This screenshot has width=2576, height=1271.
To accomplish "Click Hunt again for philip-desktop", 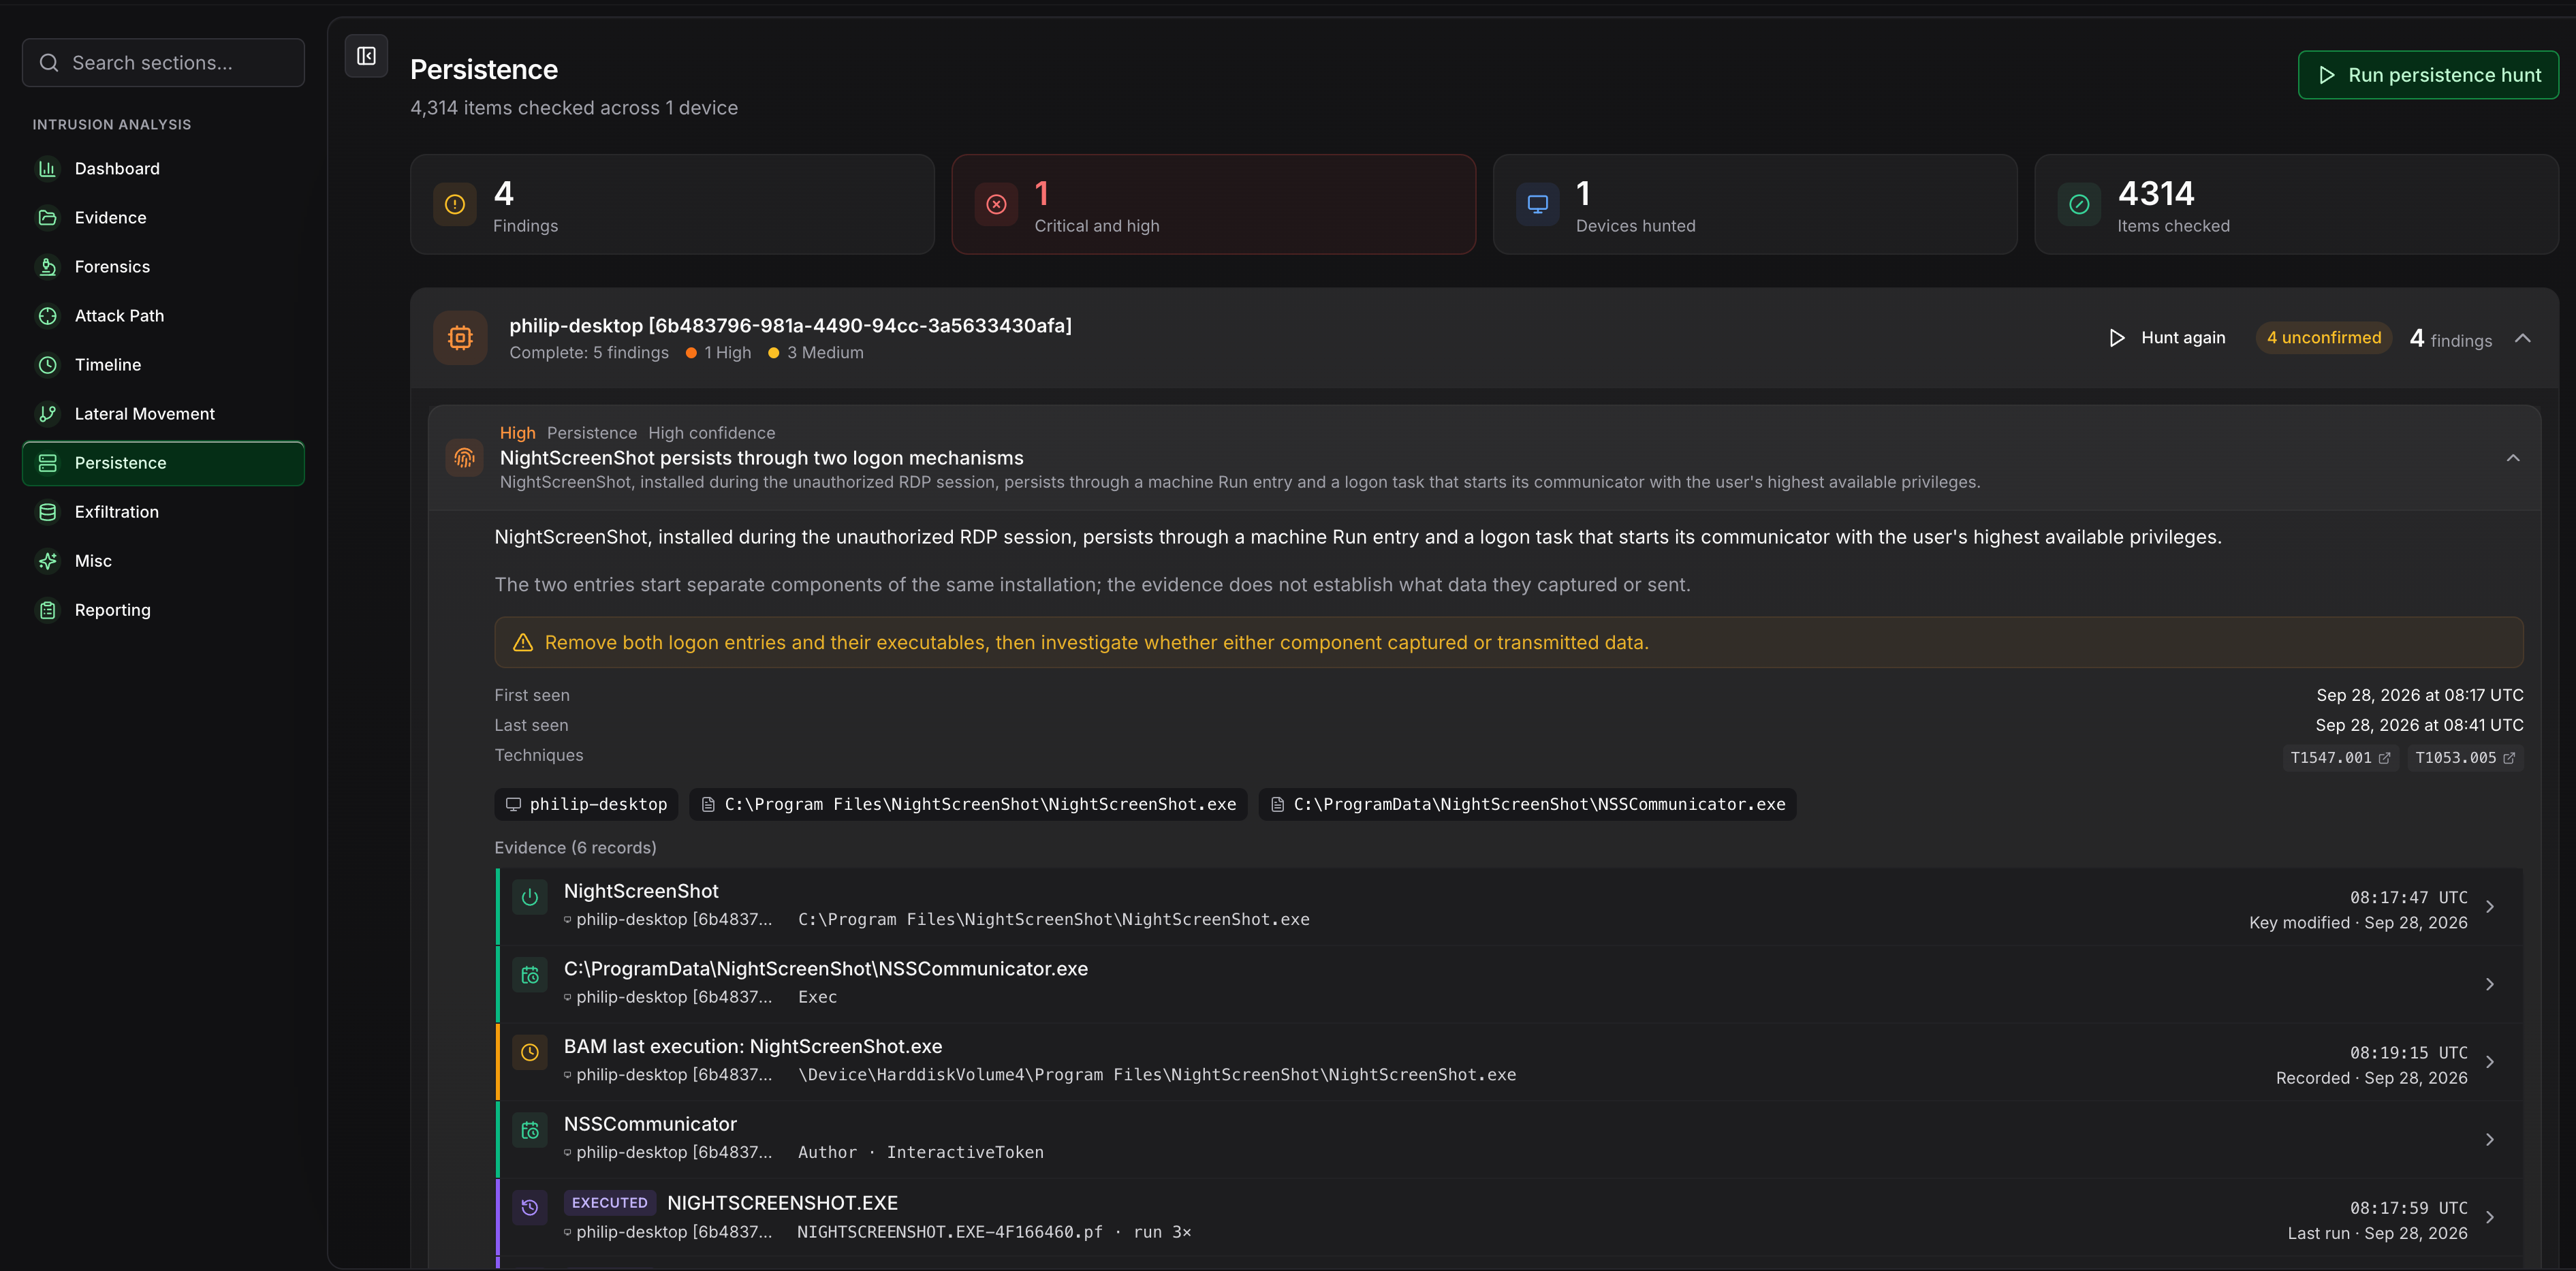I will 2167,338.
